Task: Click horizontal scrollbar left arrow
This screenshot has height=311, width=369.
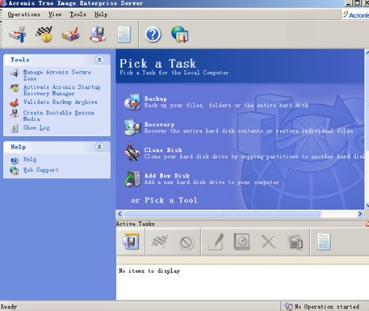Action: tap(120, 214)
